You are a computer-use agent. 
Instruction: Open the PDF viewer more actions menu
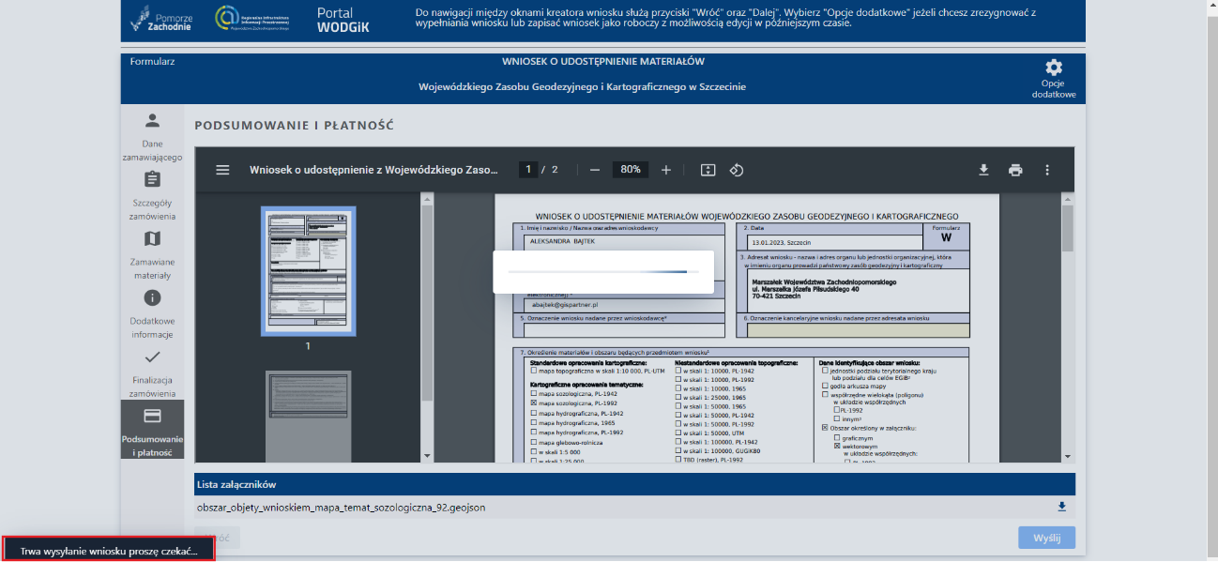1047,170
